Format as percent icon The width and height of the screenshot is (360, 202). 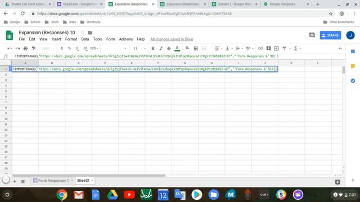coord(69,48)
